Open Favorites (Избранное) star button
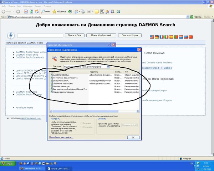Image resolution: width=214 pixels, height=171 pixels. (59, 12)
